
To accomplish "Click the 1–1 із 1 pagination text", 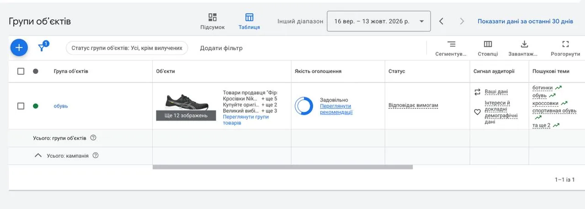I will click(565, 180).
